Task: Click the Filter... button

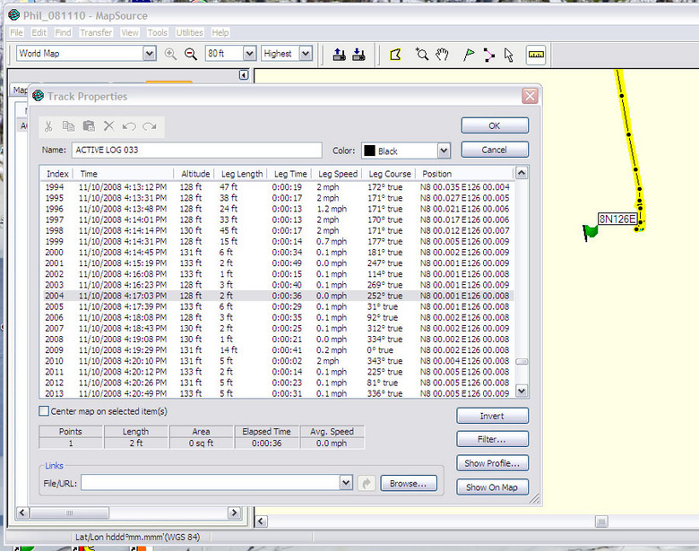Action: click(492, 439)
